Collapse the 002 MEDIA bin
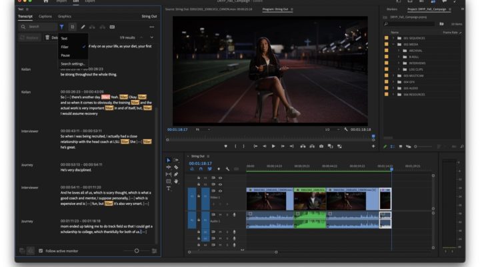Screen dimensions: 480x267 (393, 45)
